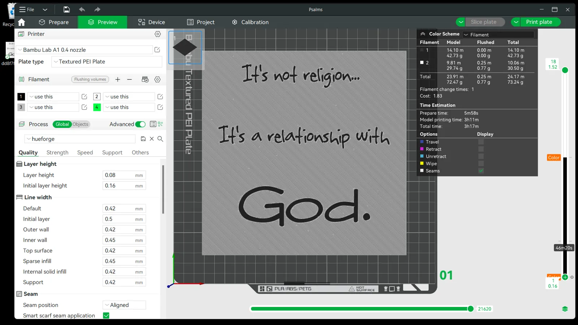Go to the Home screen icon

click(x=22, y=22)
